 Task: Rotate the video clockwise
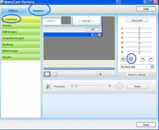pos(151,59)
